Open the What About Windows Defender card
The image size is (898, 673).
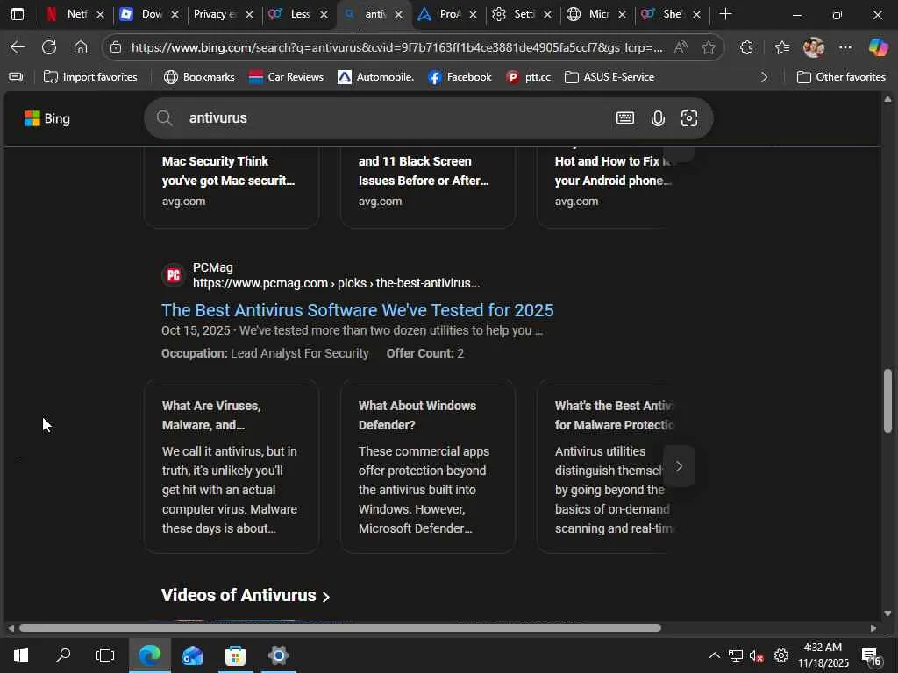click(x=428, y=466)
